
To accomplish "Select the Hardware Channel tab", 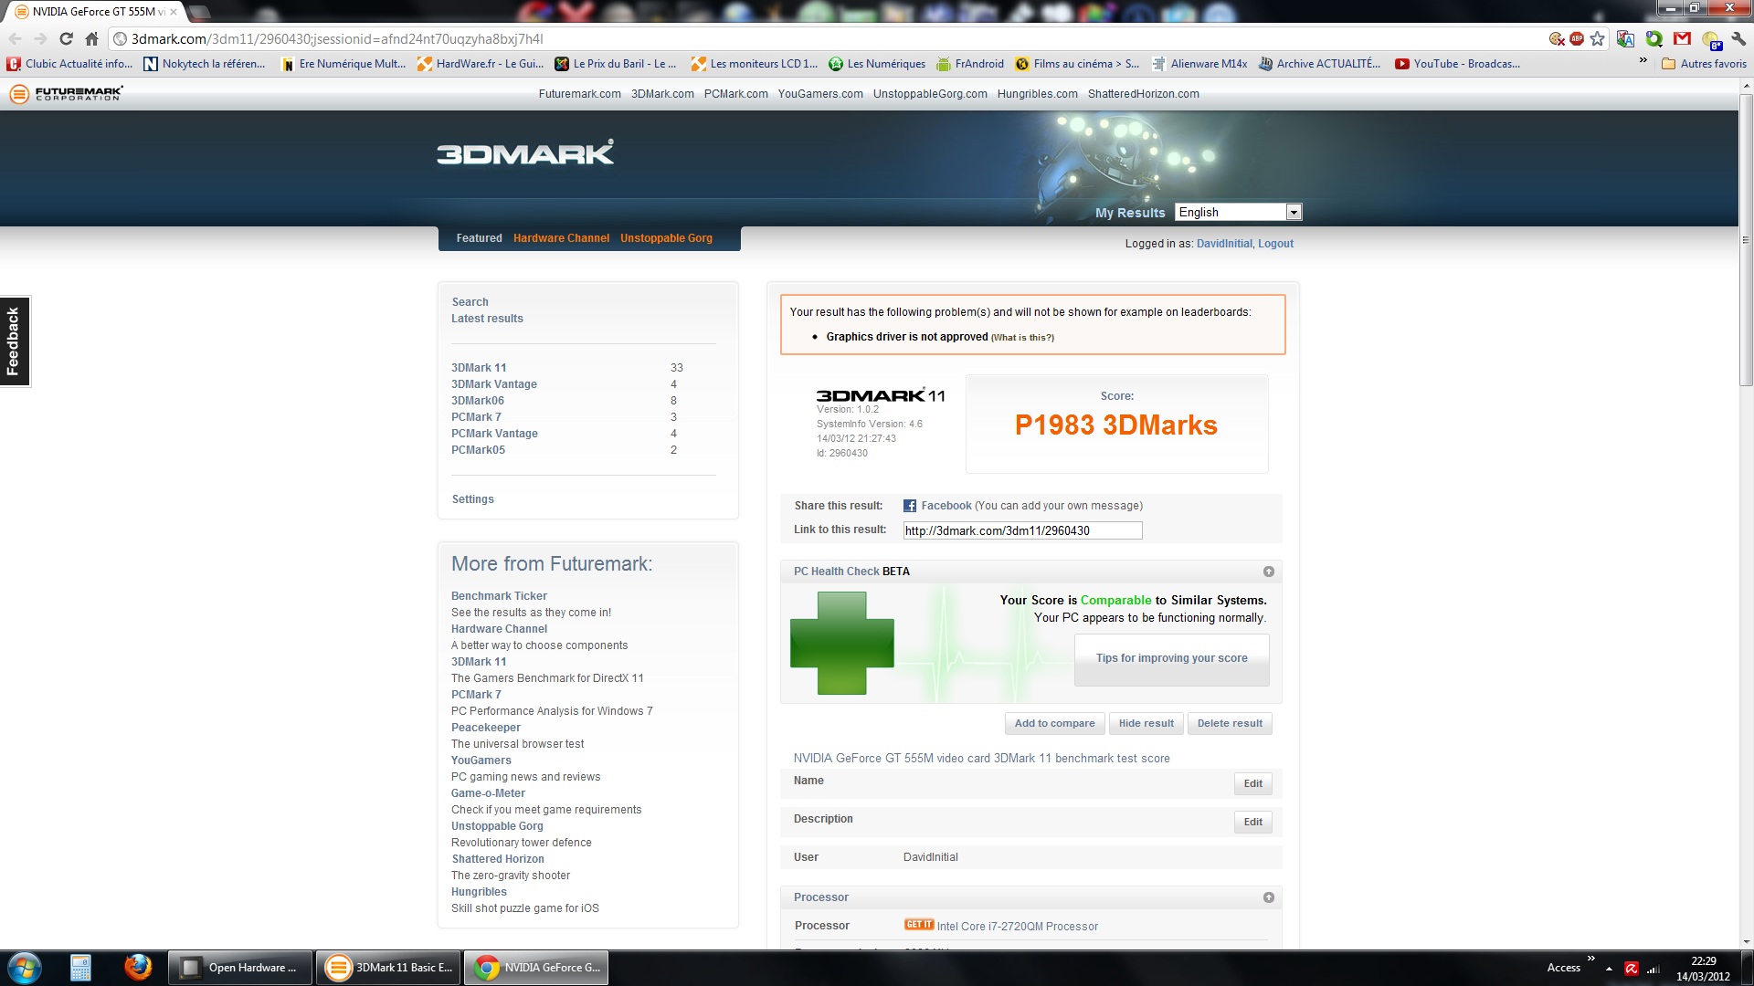I will click(x=561, y=238).
